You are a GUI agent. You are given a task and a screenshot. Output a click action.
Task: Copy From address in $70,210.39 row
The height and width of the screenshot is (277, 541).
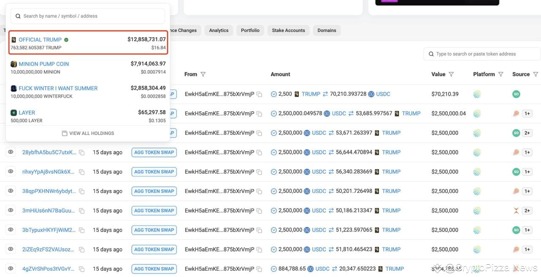coord(259,94)
